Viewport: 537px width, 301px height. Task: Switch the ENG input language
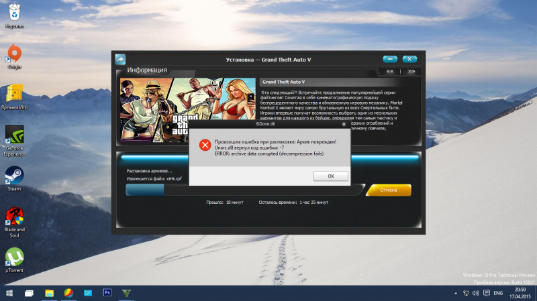[498, 293]
